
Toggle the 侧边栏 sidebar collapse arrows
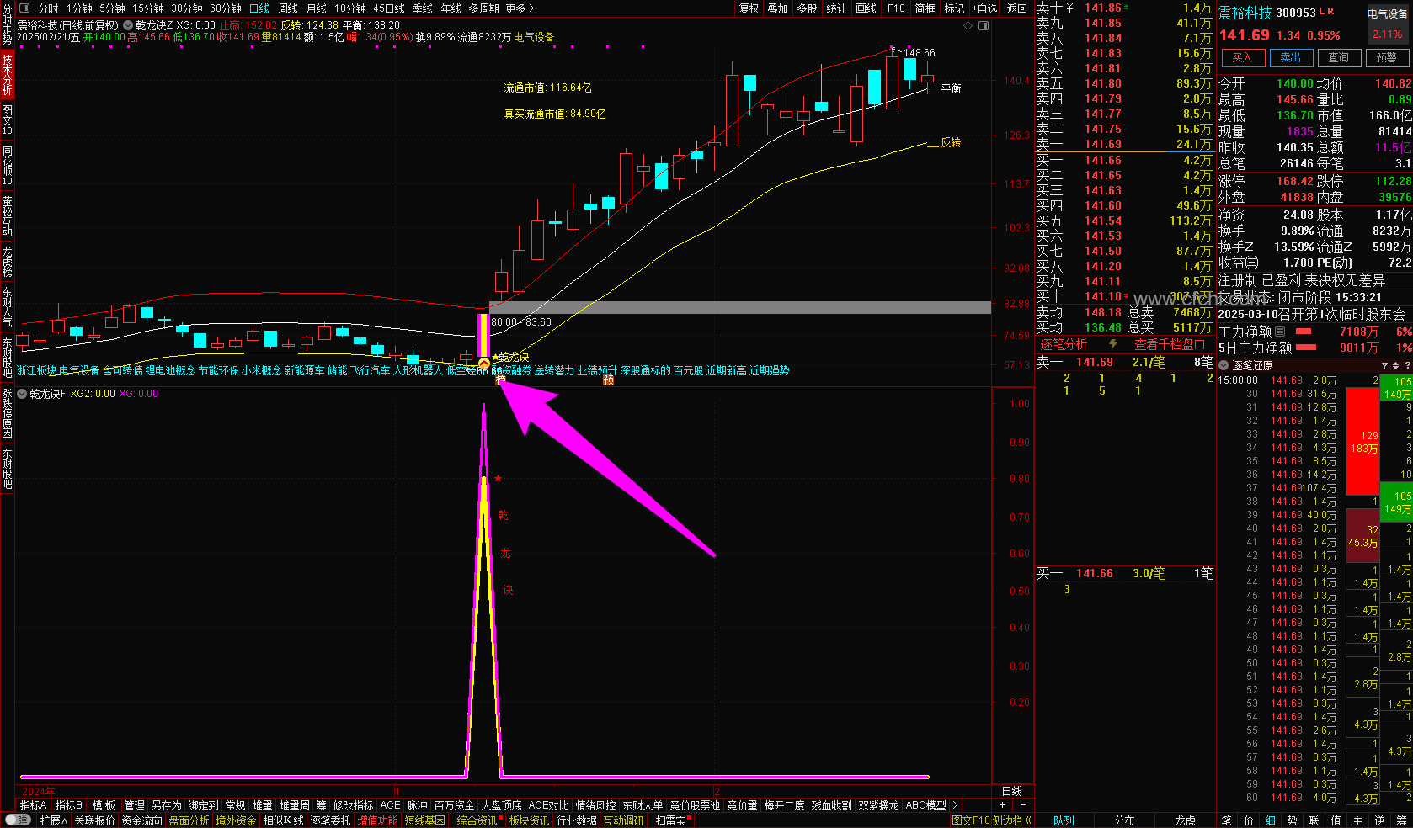coord(1027,820)
